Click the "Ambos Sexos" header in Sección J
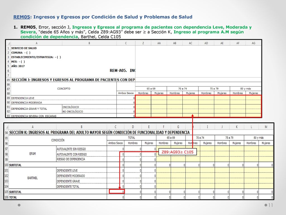The image size is (286, 215). coord(126,93)
